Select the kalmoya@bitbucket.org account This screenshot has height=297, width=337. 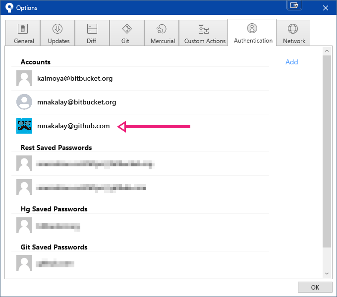(x=140, y=78)
